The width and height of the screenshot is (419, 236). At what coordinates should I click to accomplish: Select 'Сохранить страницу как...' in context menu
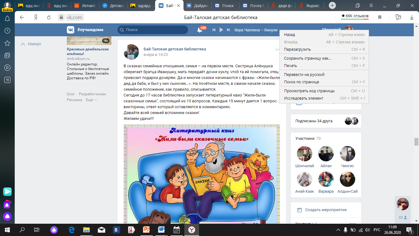click(x=308, y=58)
